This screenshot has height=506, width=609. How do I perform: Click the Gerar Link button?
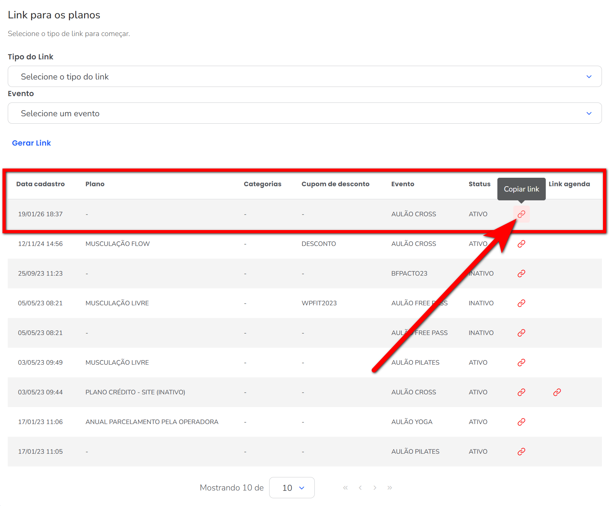(31, 143)
